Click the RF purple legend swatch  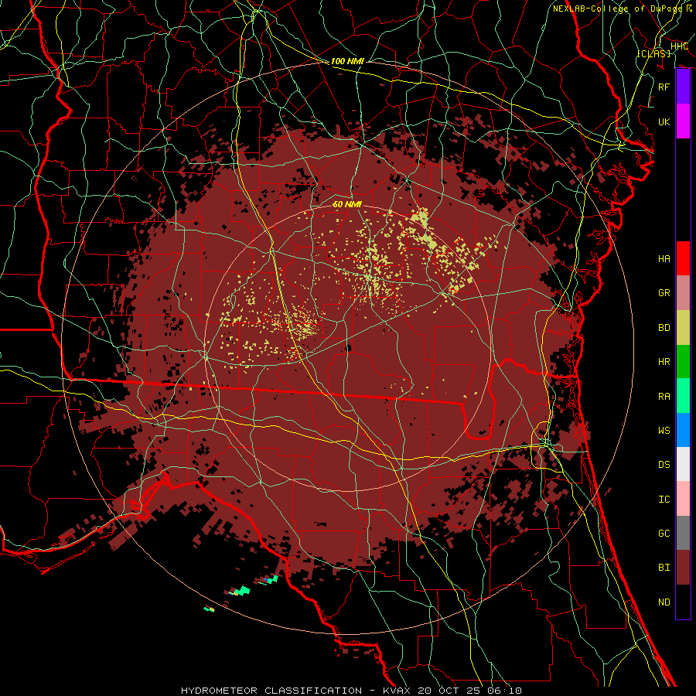pos(683,87)
